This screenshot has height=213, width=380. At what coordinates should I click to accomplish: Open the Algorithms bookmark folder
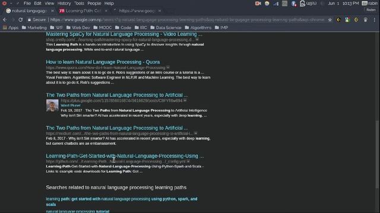pos(198,28)
